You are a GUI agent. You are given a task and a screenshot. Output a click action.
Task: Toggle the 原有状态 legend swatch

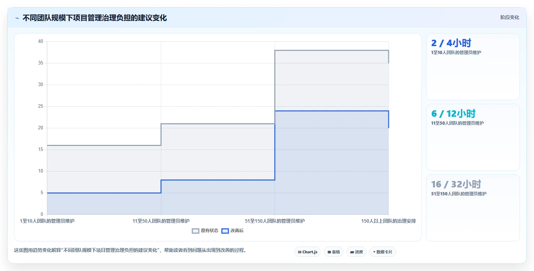tap(196, 231)
